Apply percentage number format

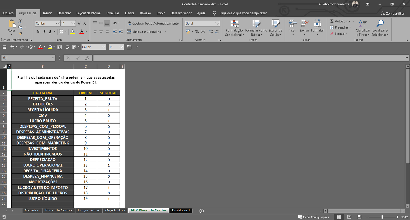click(x=197, y=32)
